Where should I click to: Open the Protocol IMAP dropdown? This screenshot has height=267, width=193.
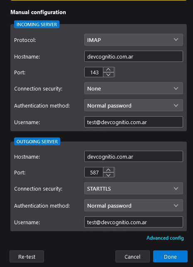pos(134,40)
